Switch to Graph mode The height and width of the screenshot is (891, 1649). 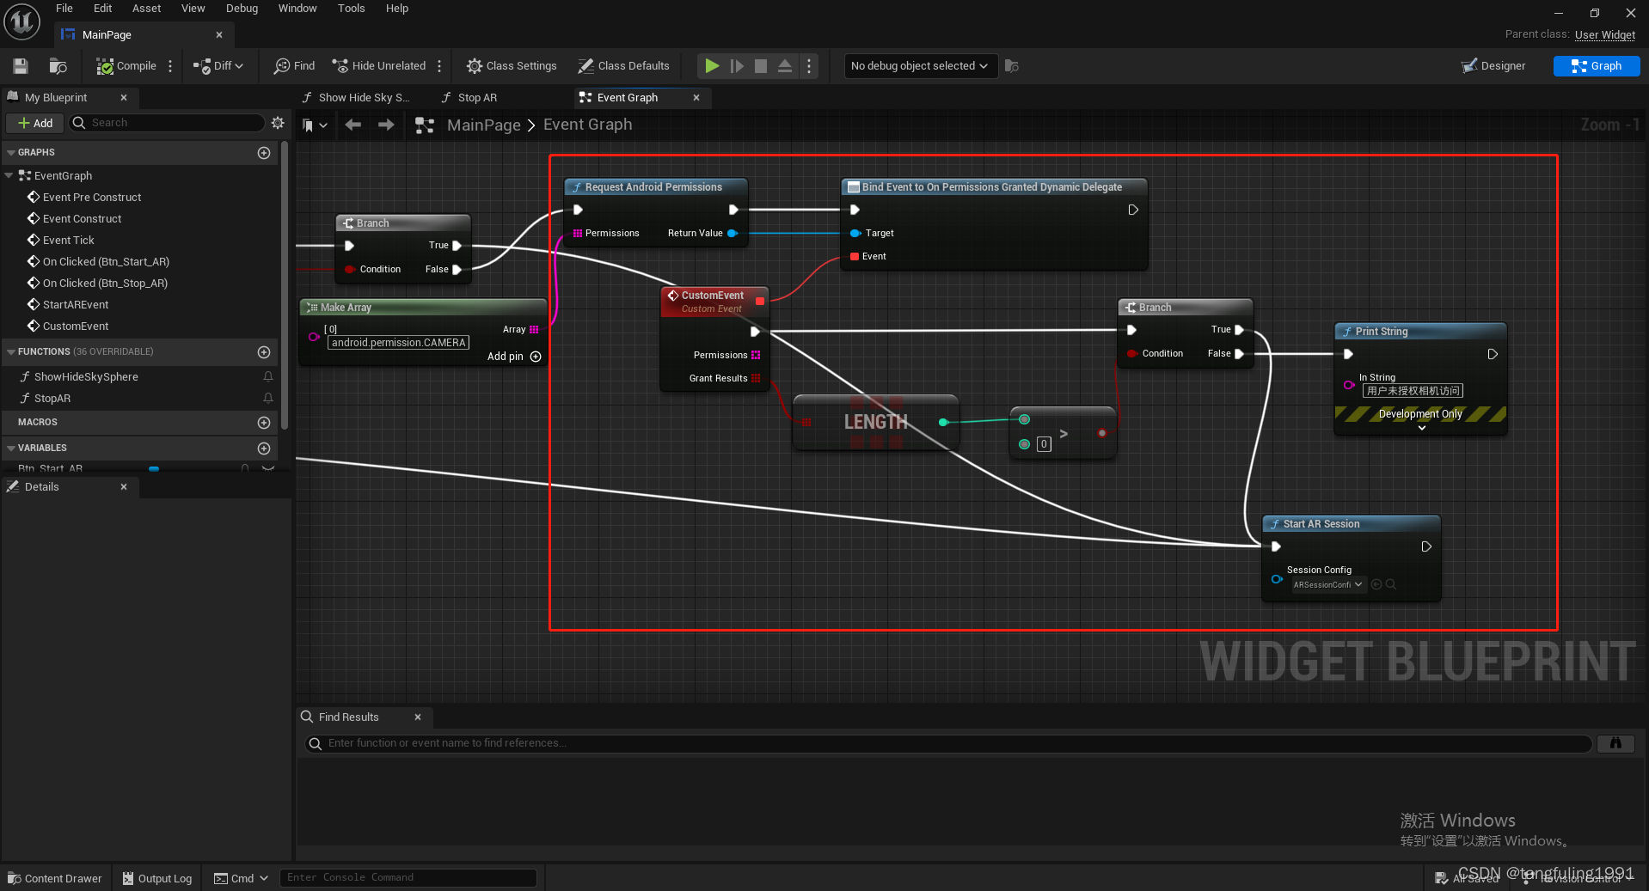[1597, 66]
